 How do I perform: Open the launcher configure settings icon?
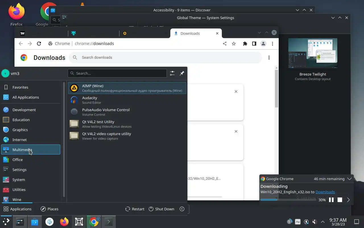(x=172, y=73)
